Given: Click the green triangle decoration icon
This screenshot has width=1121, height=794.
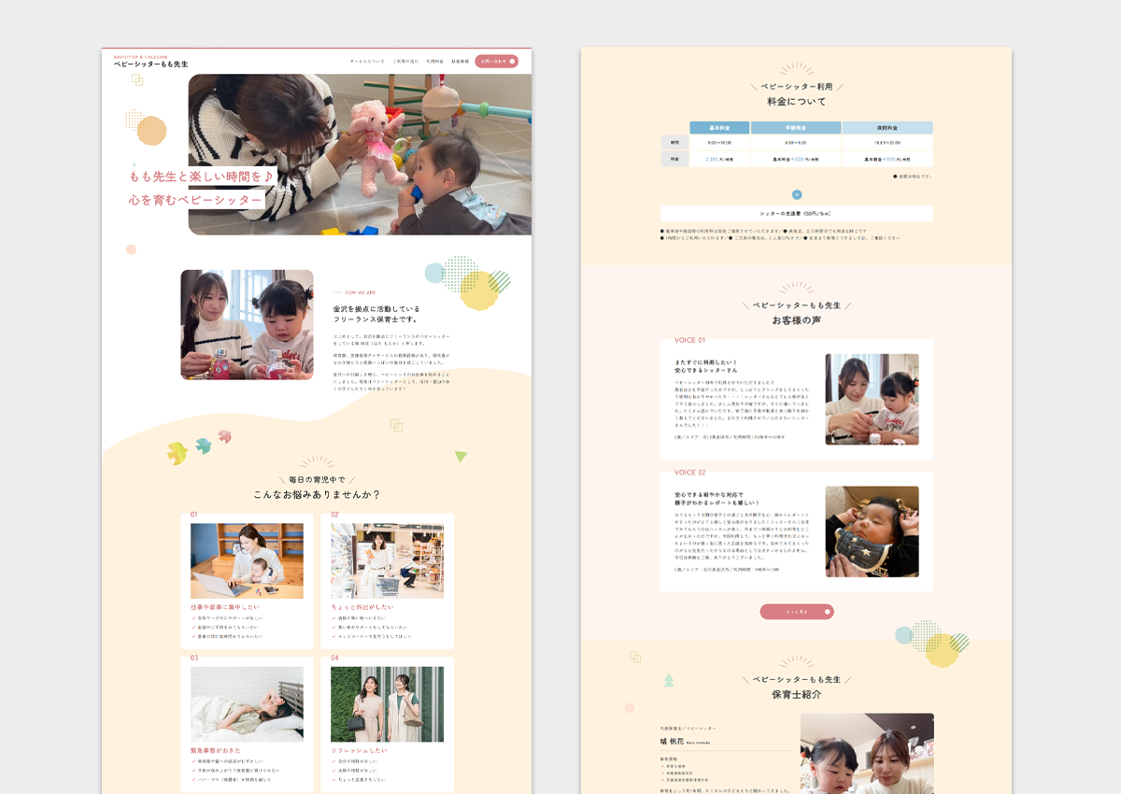Looking at the screenshot, I should [x=461, y=457].
